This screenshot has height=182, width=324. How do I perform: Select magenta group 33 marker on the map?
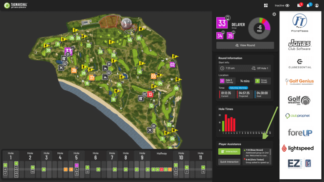tap(69, 51)
